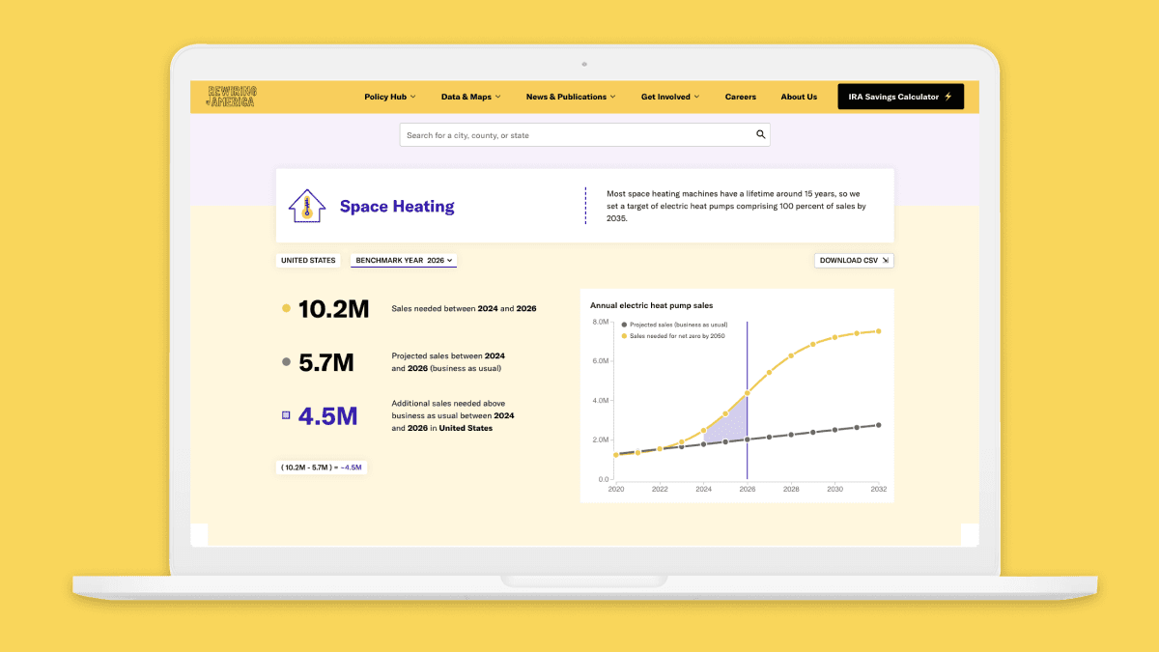Click the gray dot beside 5.7M
The image size is (1159, 652).
(x=286, y=362)
